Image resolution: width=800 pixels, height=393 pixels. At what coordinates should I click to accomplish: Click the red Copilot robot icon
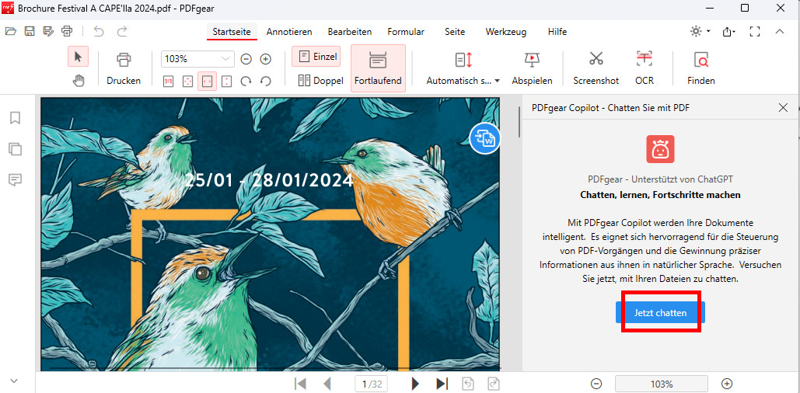click(x=660, y=149)
